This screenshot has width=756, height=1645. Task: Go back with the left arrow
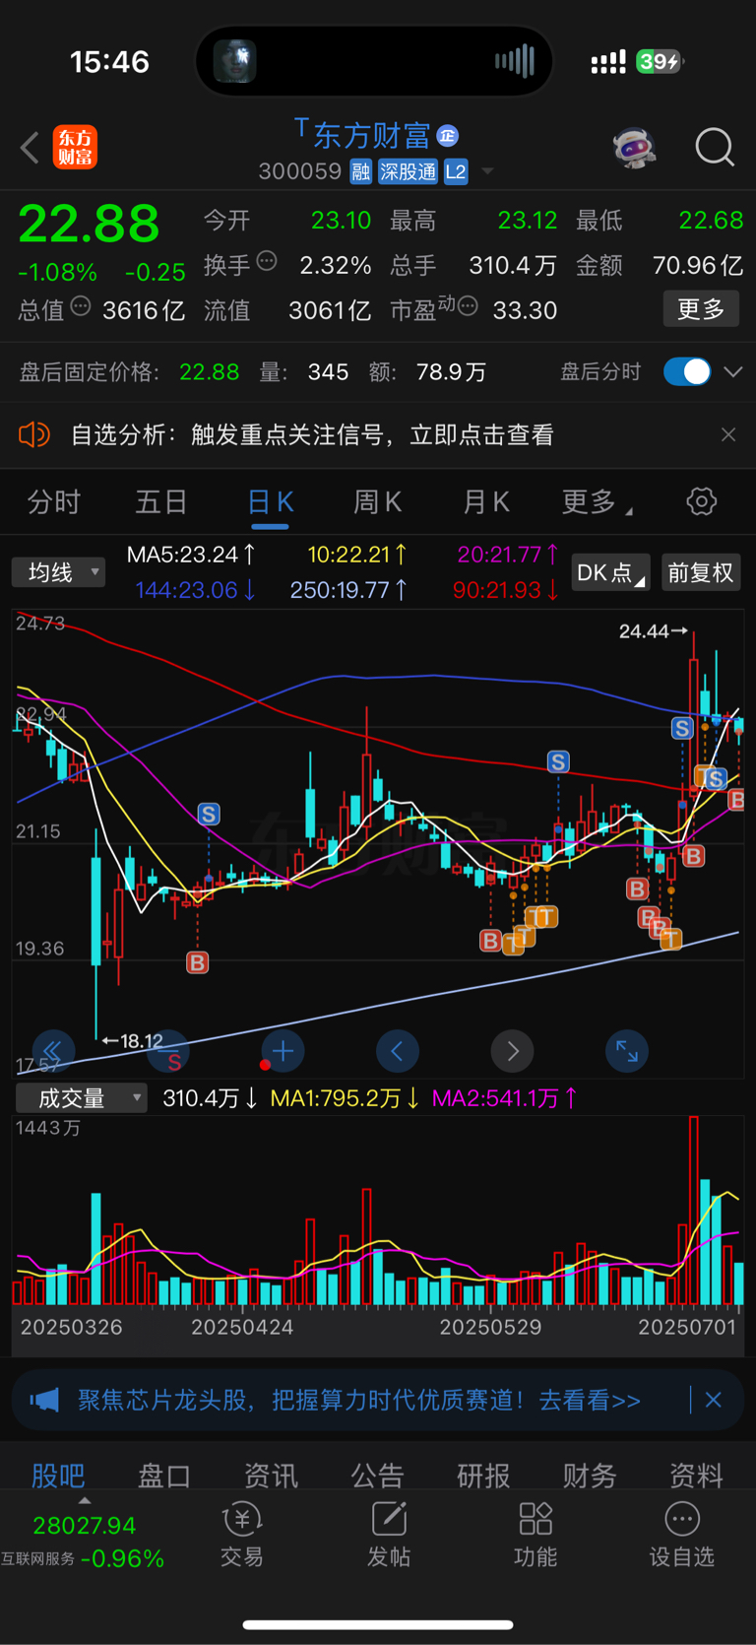click(30, 149)
